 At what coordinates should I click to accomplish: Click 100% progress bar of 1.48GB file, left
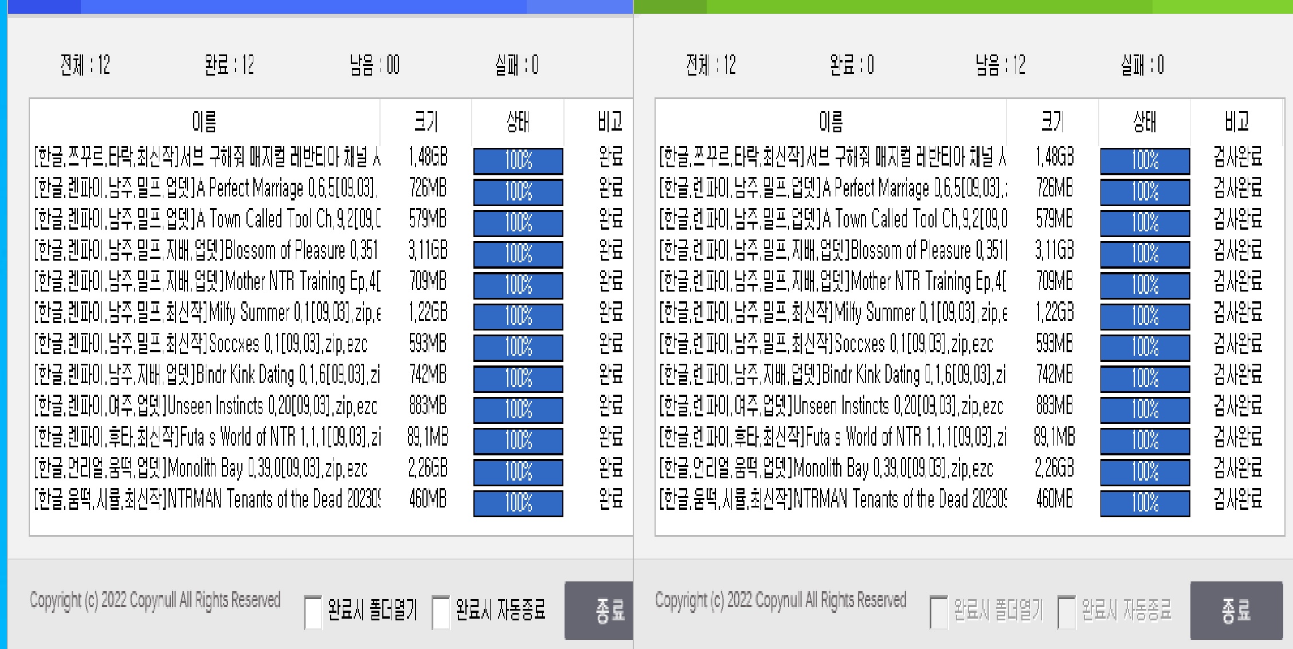point(518,160)
